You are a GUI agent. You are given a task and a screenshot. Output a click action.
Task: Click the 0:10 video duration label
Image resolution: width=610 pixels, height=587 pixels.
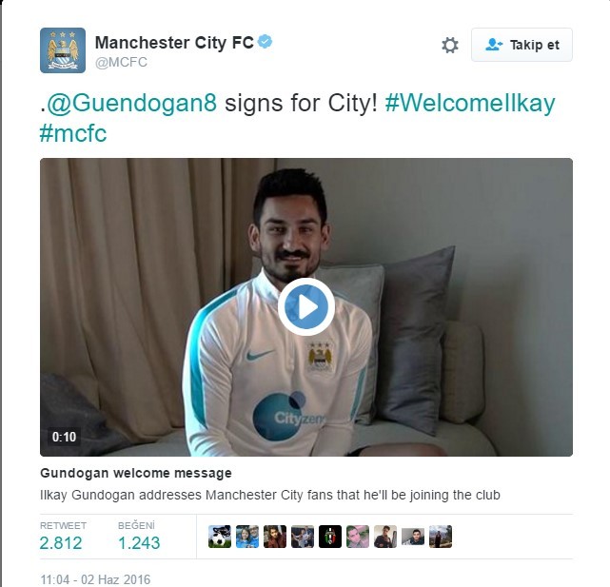point(64,437)
